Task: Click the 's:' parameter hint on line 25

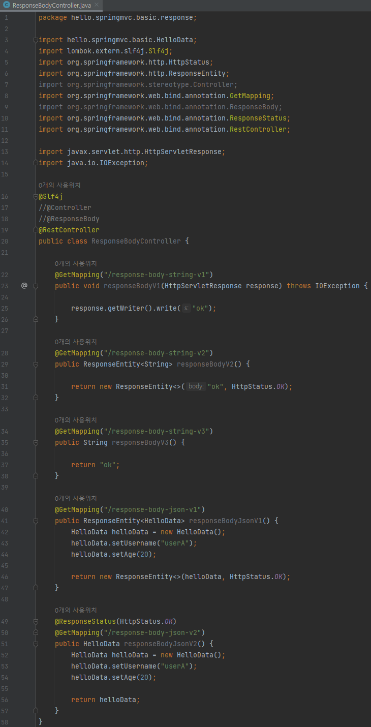Action: click(186, 308)
